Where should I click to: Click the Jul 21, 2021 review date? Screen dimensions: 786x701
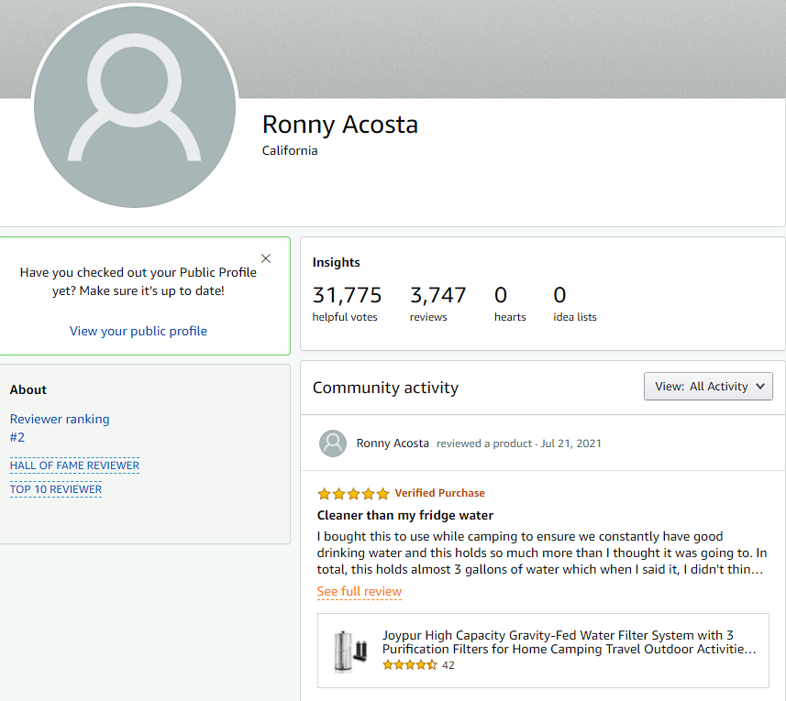pyautogui.click(x=570, y=444)
